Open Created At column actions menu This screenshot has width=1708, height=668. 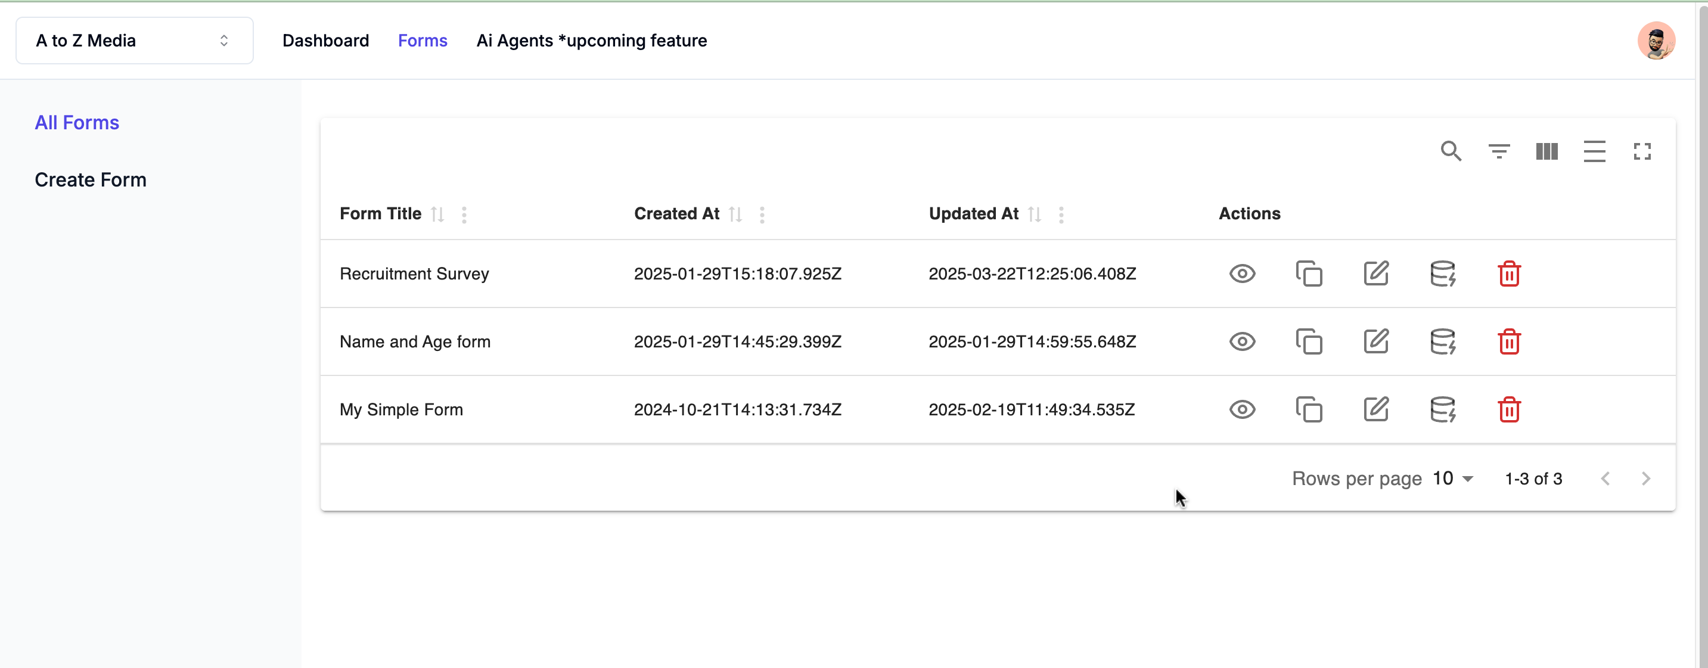click(762, 215)
